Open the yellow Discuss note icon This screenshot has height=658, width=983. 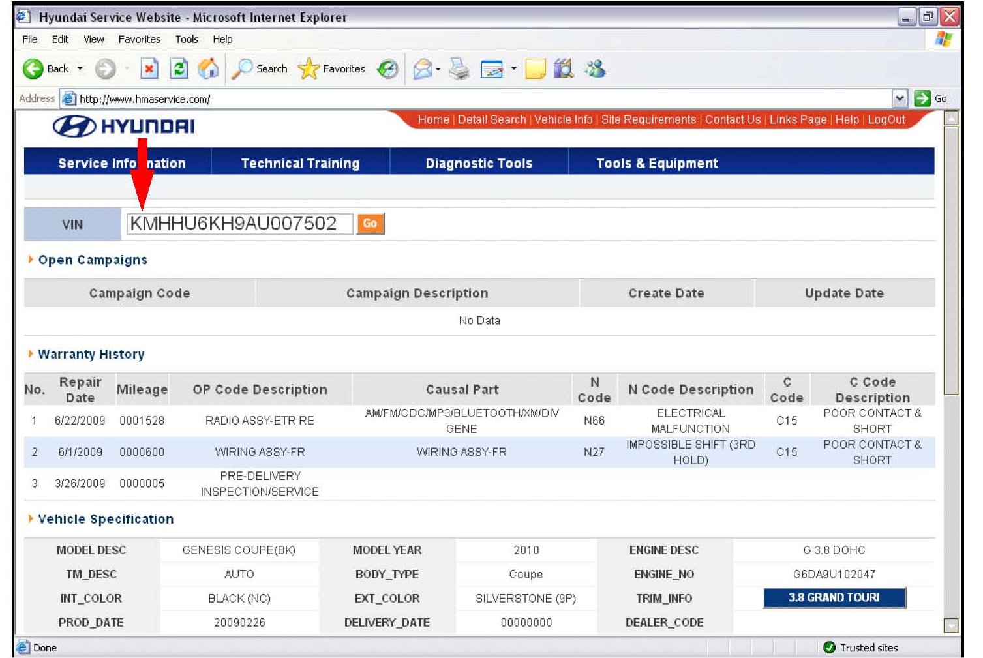[x=535, y=68]
